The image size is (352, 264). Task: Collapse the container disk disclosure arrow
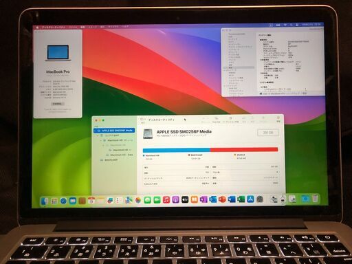[98, 135]
